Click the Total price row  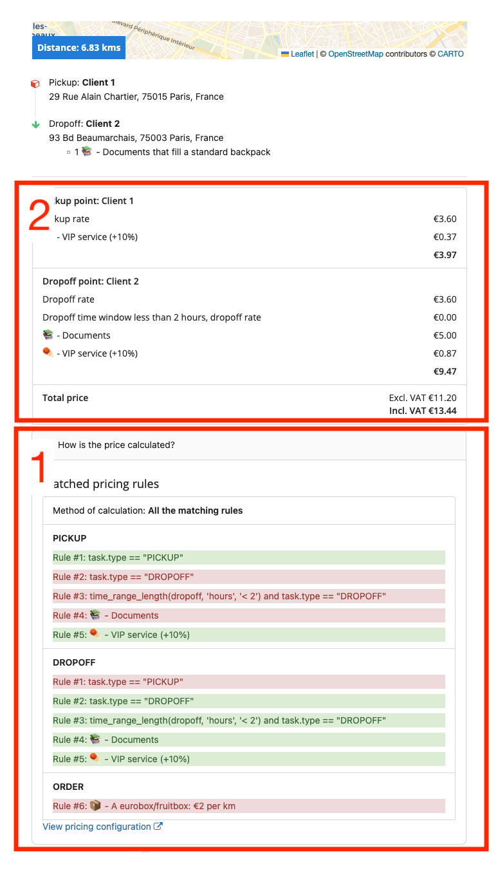pos(249,404)
